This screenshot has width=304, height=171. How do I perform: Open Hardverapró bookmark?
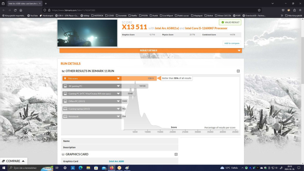[46, 16]
